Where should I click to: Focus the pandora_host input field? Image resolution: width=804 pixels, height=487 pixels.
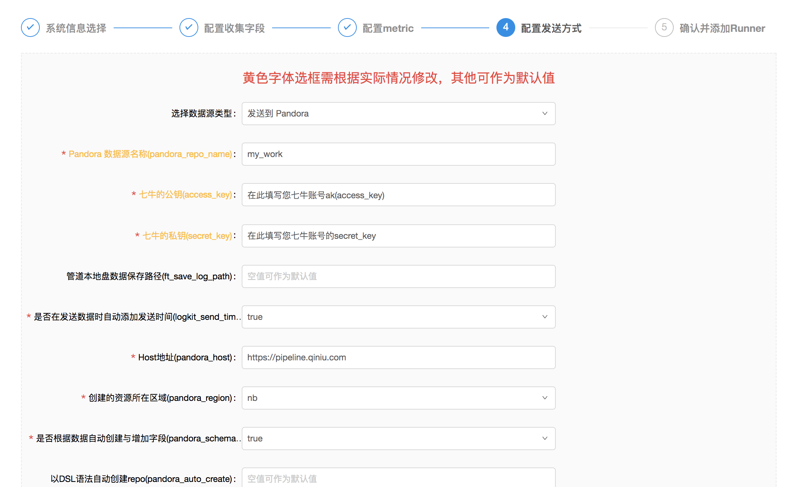point(399,357)
